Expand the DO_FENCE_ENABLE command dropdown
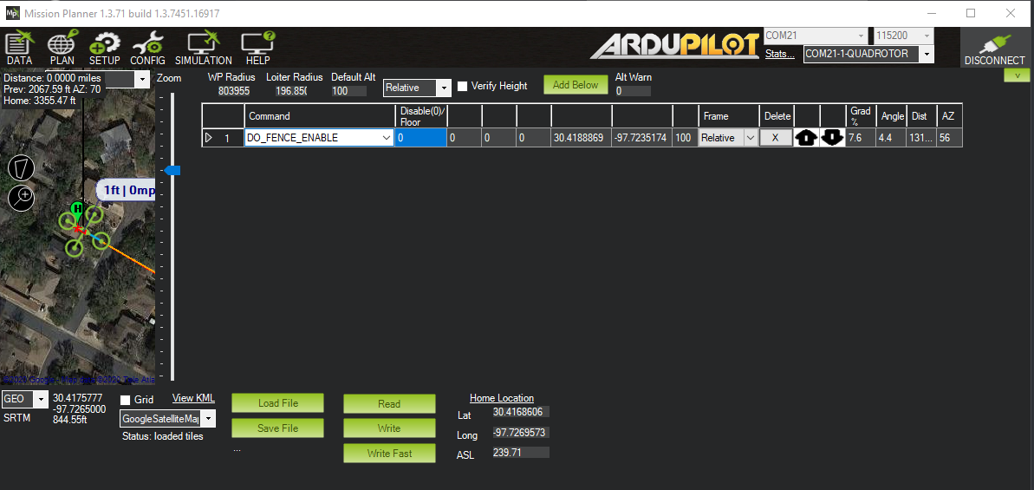 coord(386,138)
